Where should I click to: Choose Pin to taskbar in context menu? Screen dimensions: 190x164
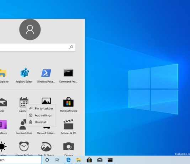[41, 108]
